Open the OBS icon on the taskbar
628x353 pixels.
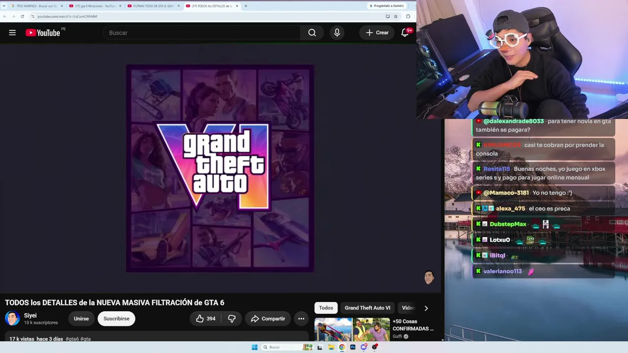coord(375,347)
